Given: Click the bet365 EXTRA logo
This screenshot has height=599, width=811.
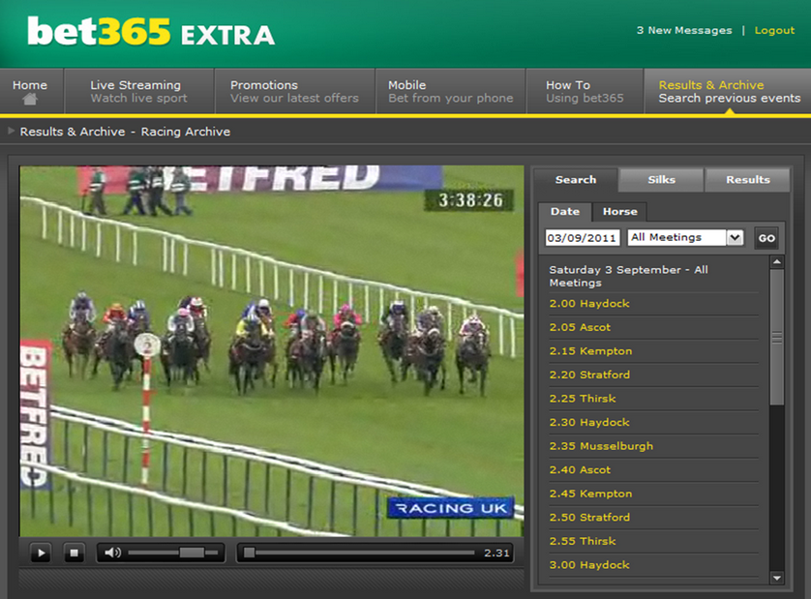Looking at the screenshot, I should (151, 32).
